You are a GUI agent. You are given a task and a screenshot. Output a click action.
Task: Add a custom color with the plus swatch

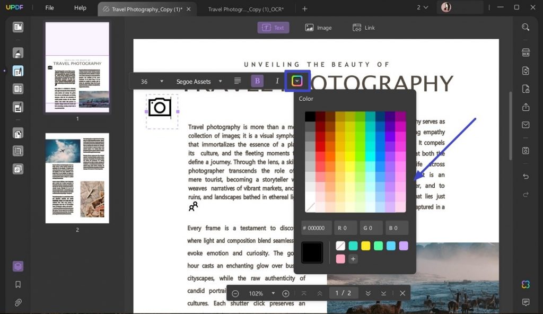[x=353, y=259]
